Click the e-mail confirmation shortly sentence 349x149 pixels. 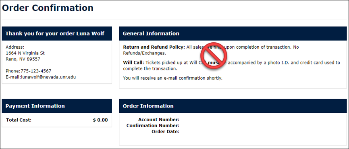click(173, 78)
